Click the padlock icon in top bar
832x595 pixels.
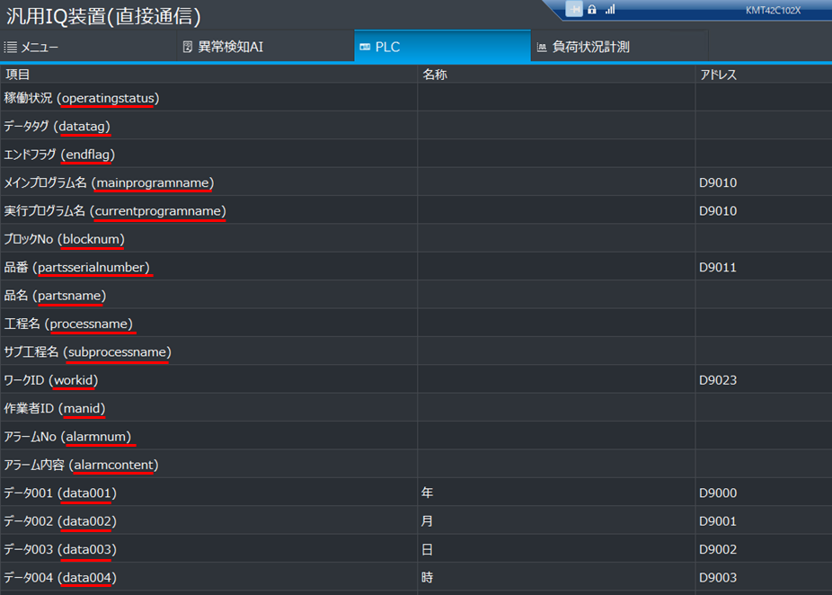click(592, 9)
